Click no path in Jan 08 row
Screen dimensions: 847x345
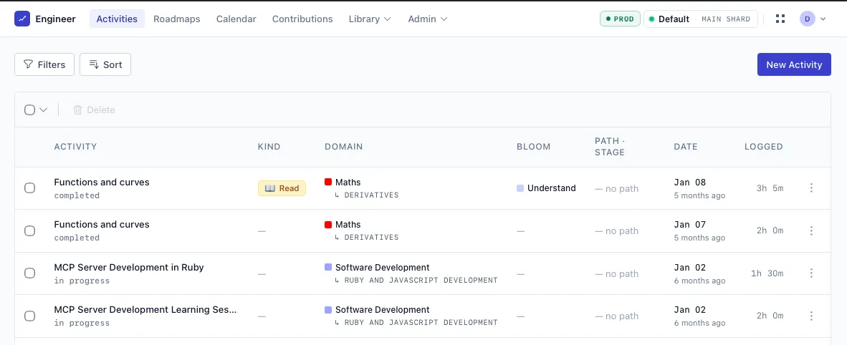617,188
